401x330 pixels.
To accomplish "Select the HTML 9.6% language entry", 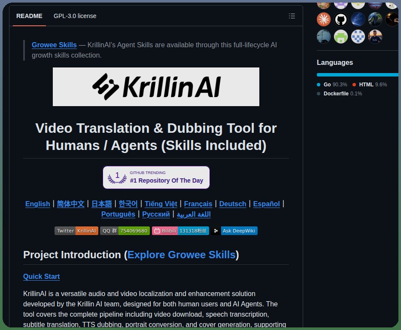I will 370,85.
